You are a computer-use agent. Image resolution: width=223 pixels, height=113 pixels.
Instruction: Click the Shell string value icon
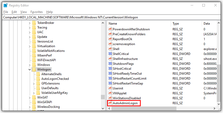(110, 49)
